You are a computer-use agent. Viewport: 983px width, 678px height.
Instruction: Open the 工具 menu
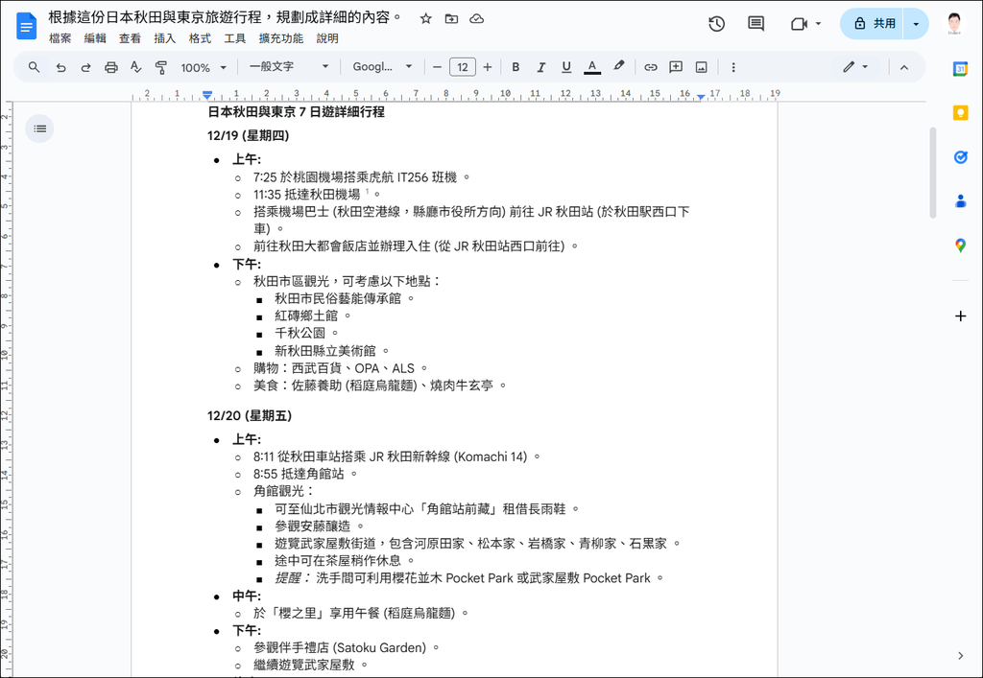point(235,38)
